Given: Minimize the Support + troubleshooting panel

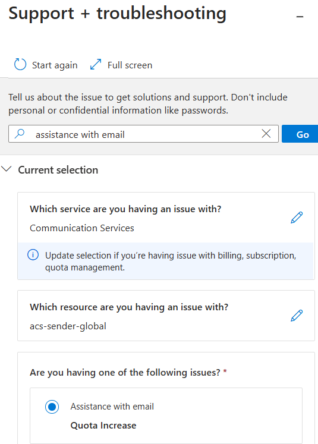Looking at the screenshot, I should click(300, 17).
